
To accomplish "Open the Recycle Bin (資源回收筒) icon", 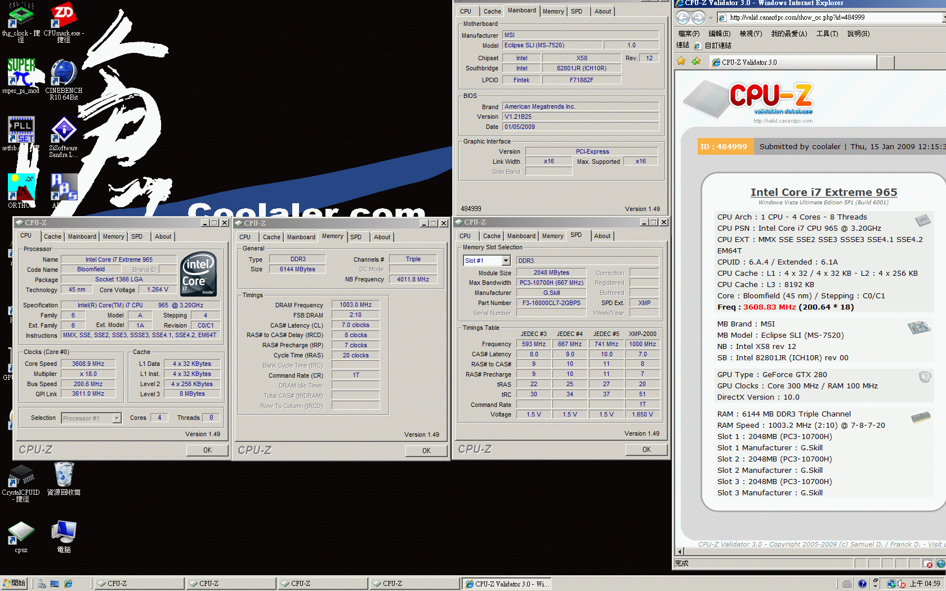I will tap(64, 478).
